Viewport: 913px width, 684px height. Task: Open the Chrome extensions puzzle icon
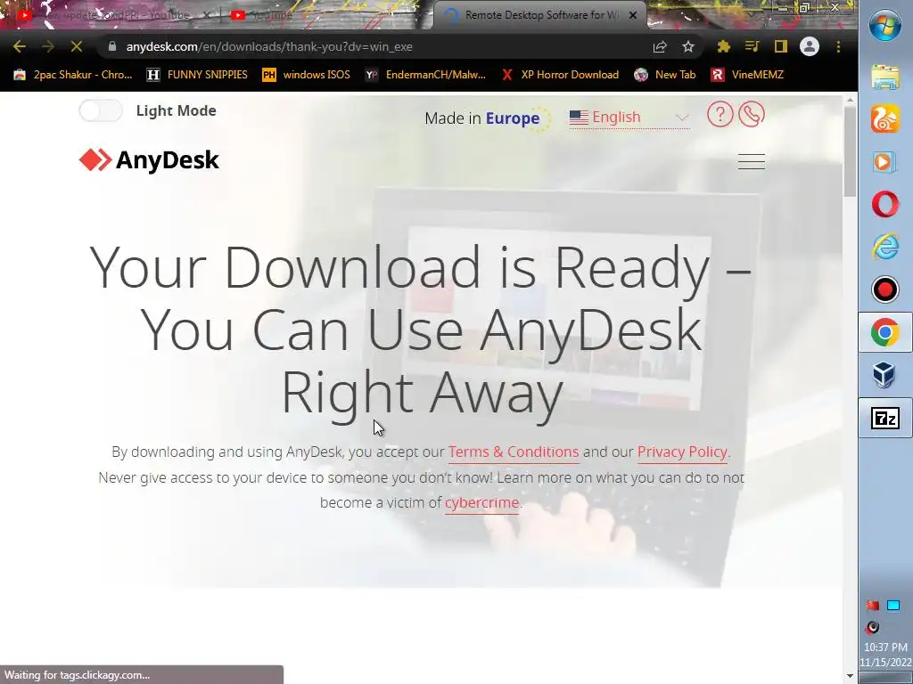click(x=724, y=46)
